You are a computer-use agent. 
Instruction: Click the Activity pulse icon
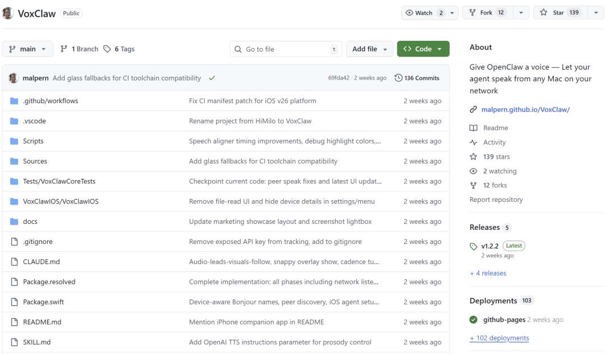[474, 142]
